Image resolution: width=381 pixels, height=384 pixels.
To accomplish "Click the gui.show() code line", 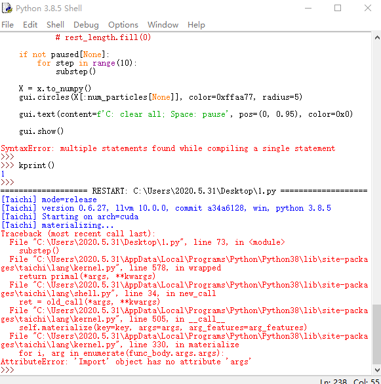I will tap(41, 131).
